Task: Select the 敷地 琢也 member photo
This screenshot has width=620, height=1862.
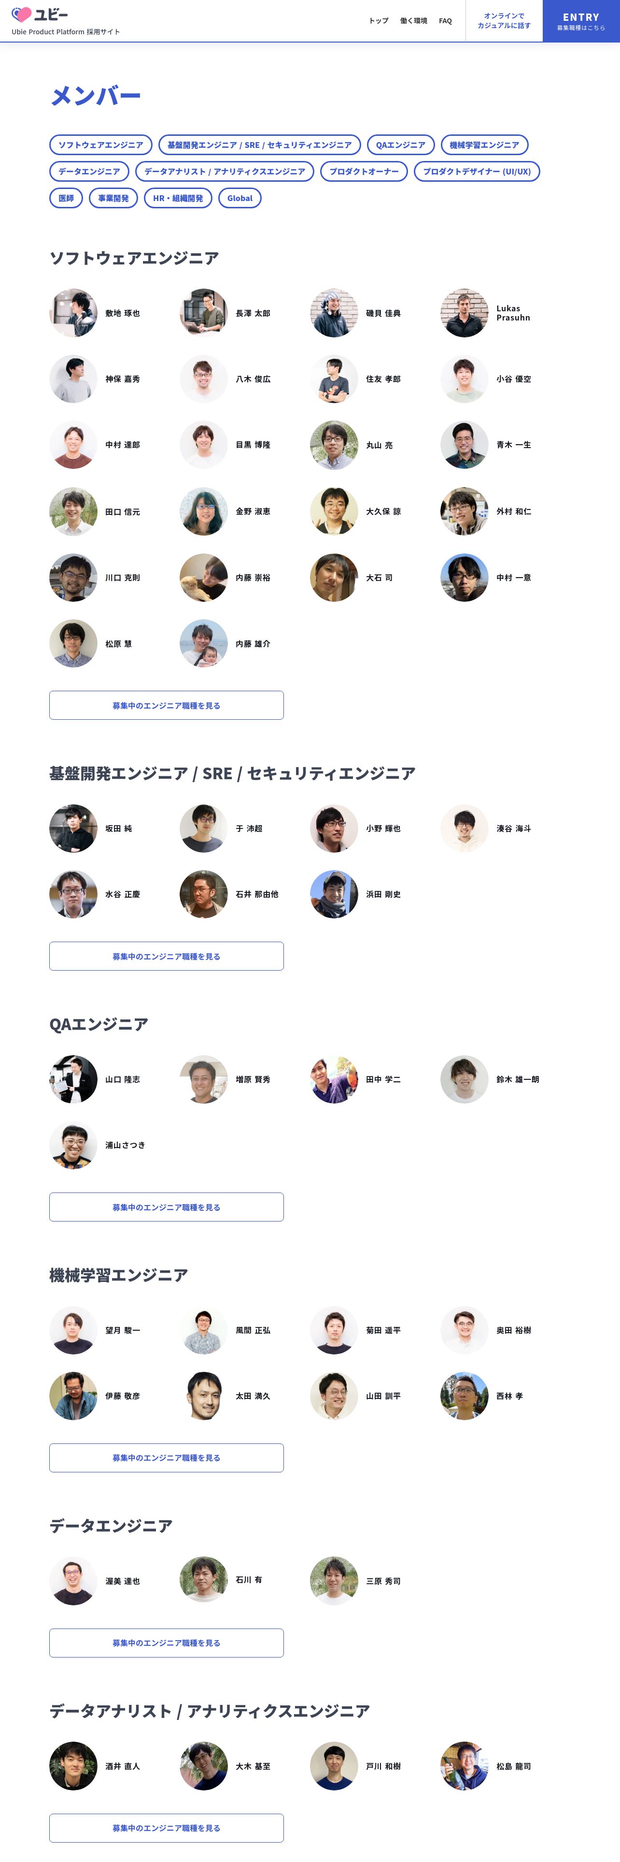Action: [x=73, y=313]
